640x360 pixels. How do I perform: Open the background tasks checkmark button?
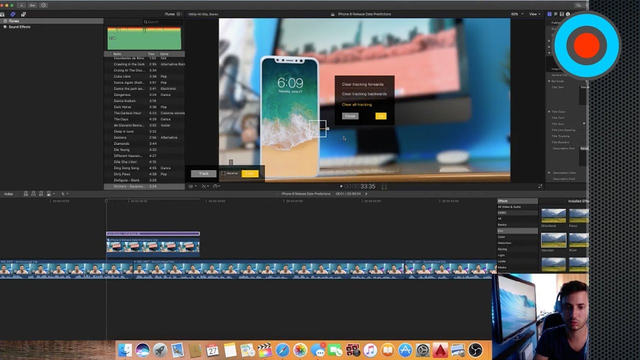click(x=43, y=5)
